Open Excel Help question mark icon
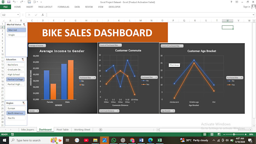Screen dimensions: 256x144 point(231,2)
